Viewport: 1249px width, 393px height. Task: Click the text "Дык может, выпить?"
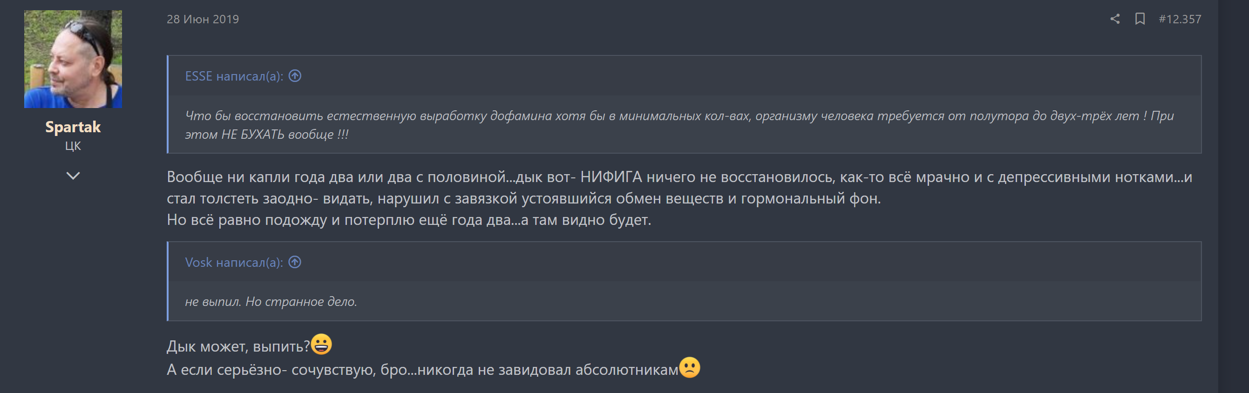(238, 346)
